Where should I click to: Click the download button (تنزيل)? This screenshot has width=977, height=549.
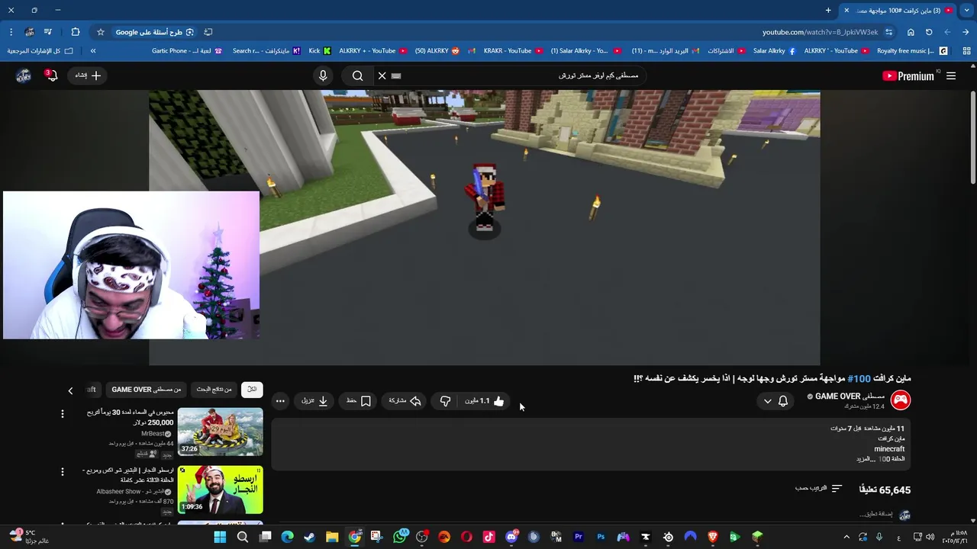pyautogui.click(x=314, y=400)
